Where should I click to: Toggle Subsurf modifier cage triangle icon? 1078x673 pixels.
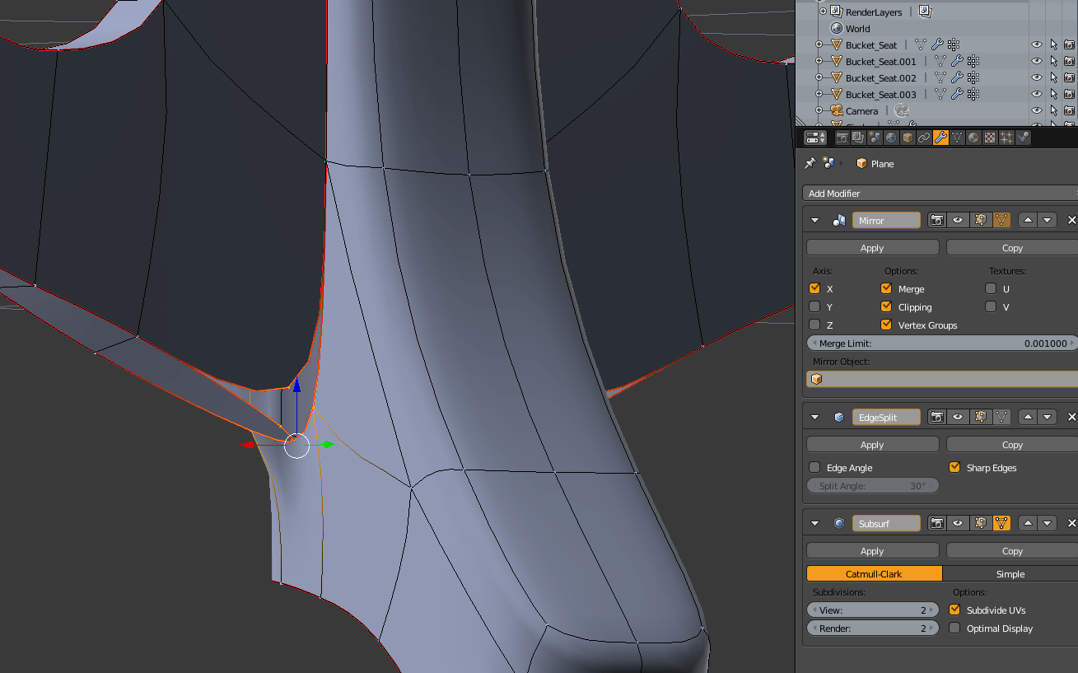click(x=1001, y=523)
